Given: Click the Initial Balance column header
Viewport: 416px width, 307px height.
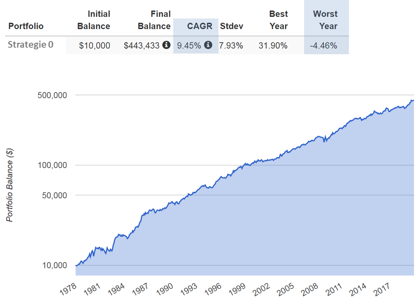Looking at the screenshot, I should click(95, 20).
